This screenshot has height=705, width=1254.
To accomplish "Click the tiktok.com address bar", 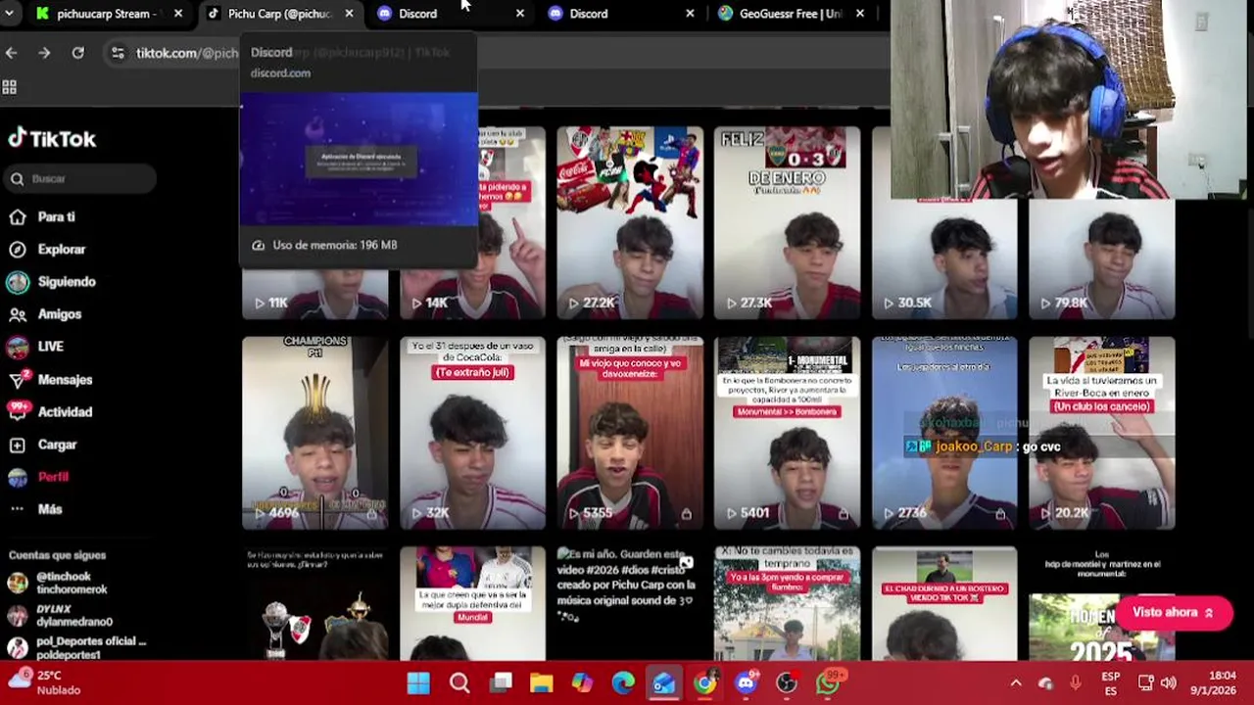I will click(x=186, y=53).
